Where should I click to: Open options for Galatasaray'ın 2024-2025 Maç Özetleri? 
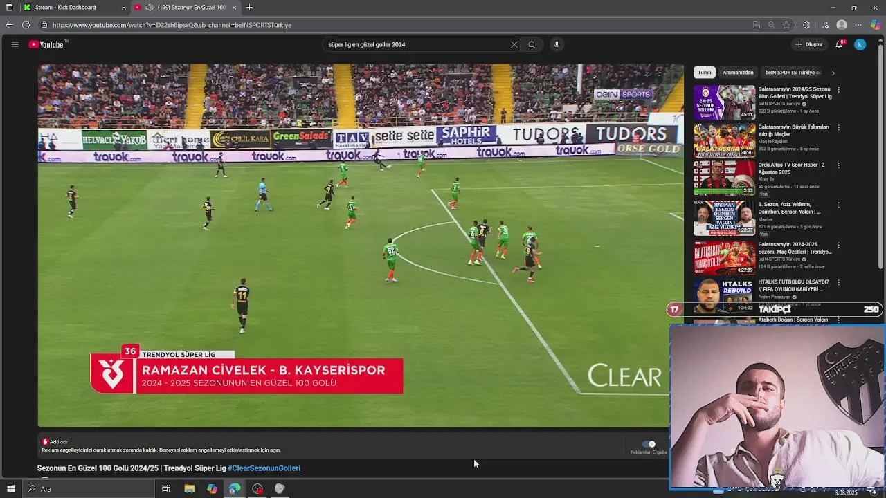click(x=838, y=246)
